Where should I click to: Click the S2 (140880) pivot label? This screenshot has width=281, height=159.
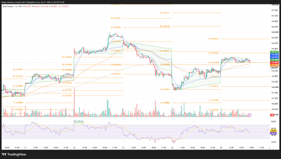coord(165,103)
